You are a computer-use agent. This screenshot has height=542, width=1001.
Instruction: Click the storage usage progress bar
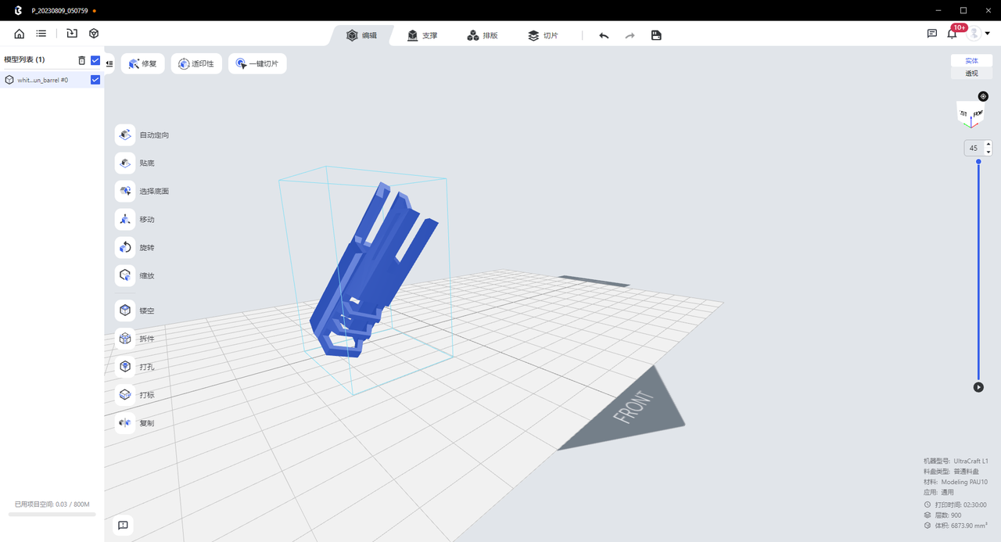coord(52,515)
